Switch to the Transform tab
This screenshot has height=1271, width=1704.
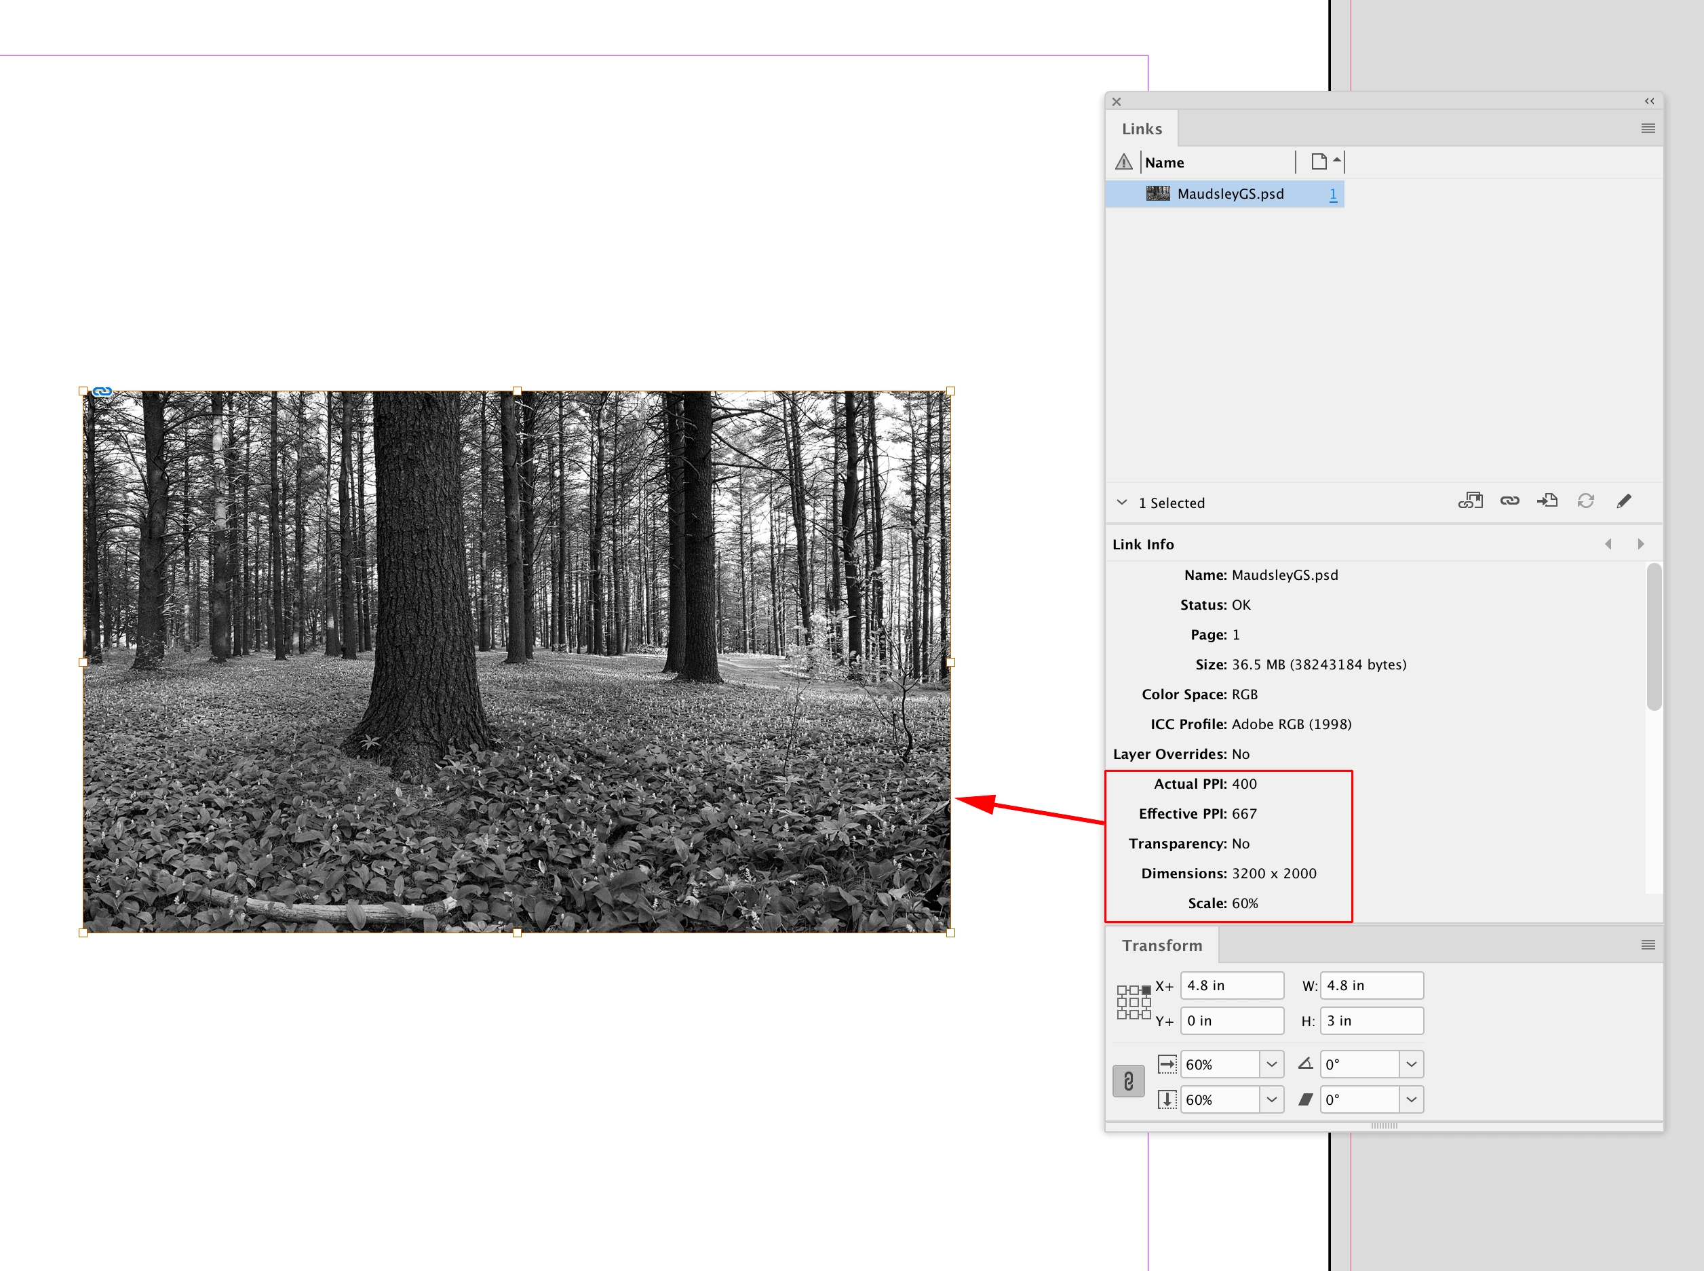click(x=1161, y=945)
